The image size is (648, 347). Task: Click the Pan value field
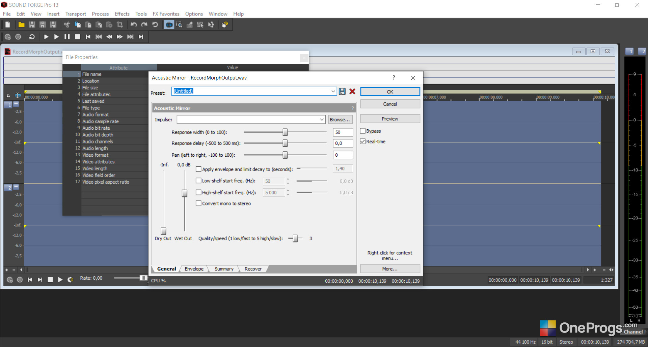[343, 155]
